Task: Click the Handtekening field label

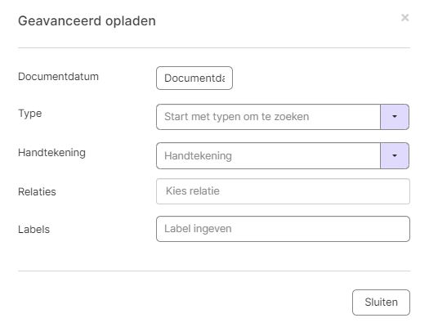Action: tap(51, 153)
